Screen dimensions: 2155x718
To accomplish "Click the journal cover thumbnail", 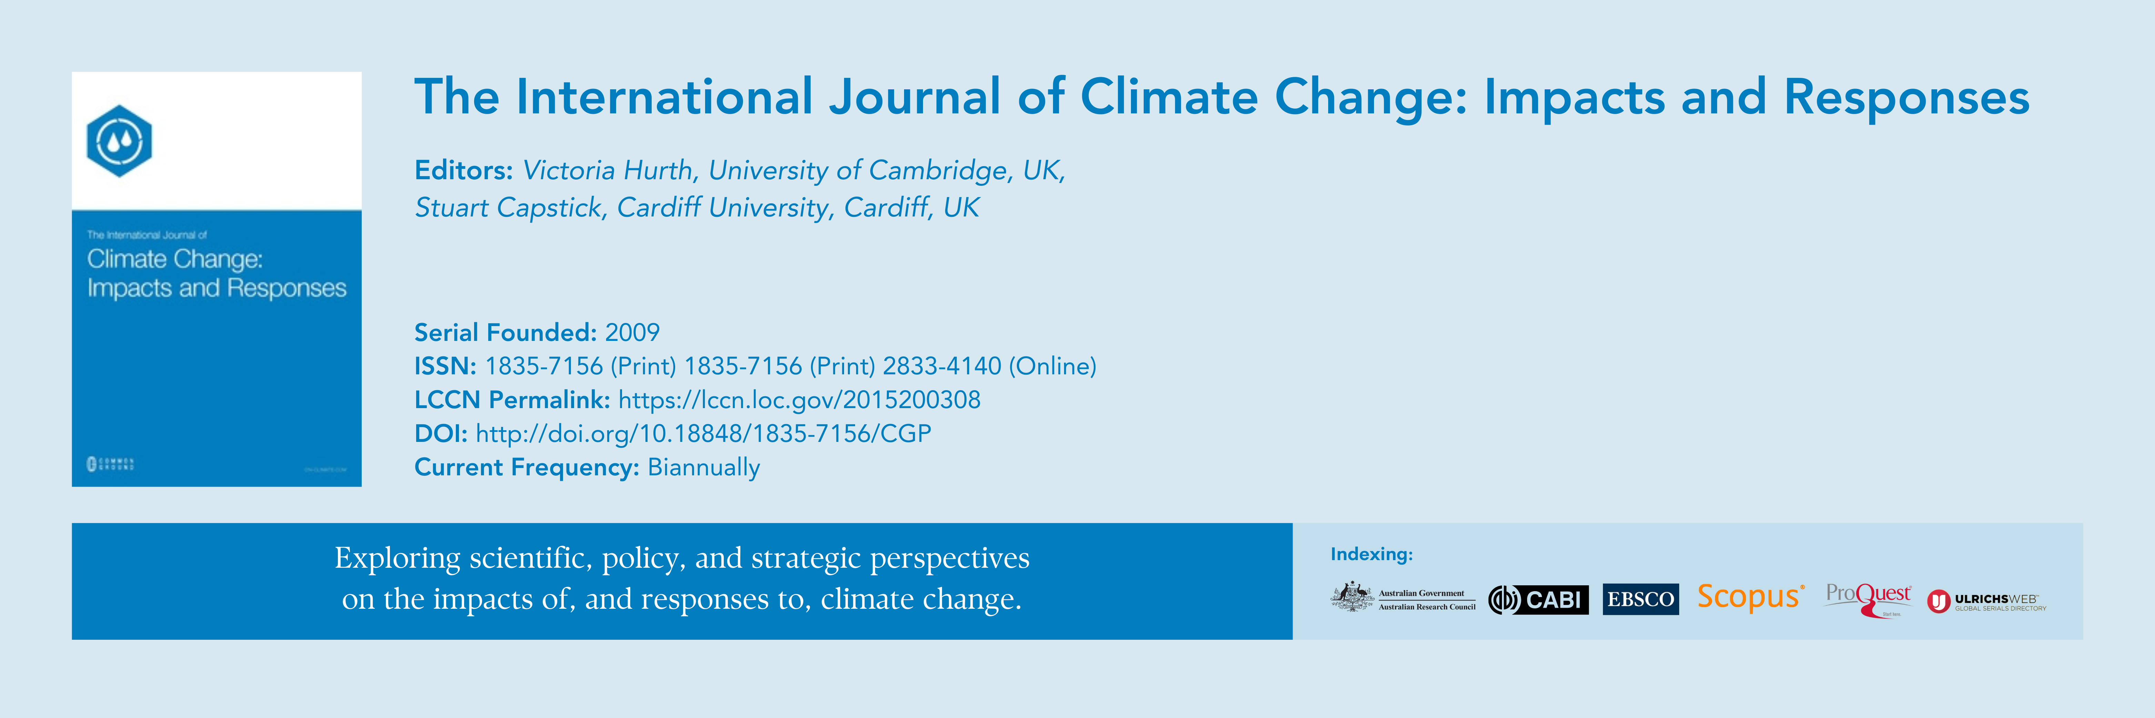I will (x=217, y=279).
